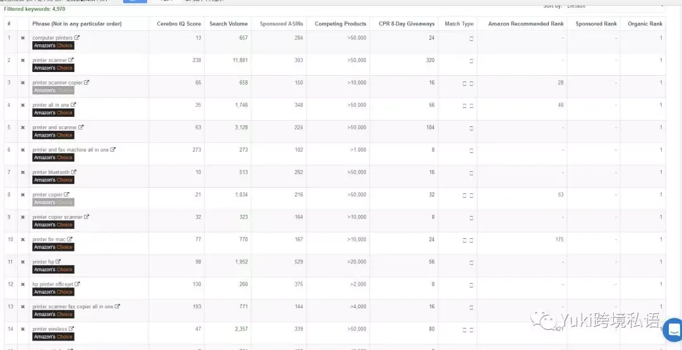This screenshot has width=682, height=350.
Task: Click match type icon in 'computer printers' row
Action: (471, 39)
